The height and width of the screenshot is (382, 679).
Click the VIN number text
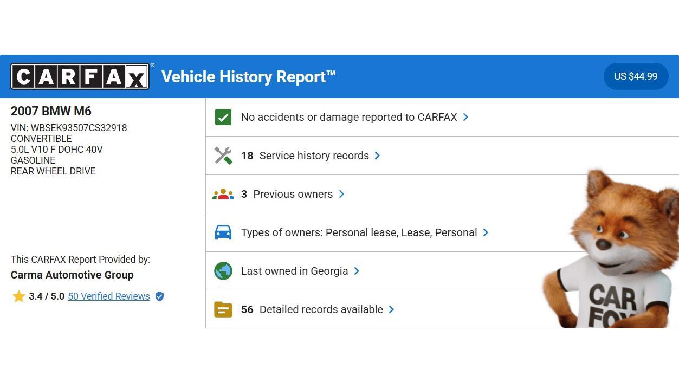[69, 128]
